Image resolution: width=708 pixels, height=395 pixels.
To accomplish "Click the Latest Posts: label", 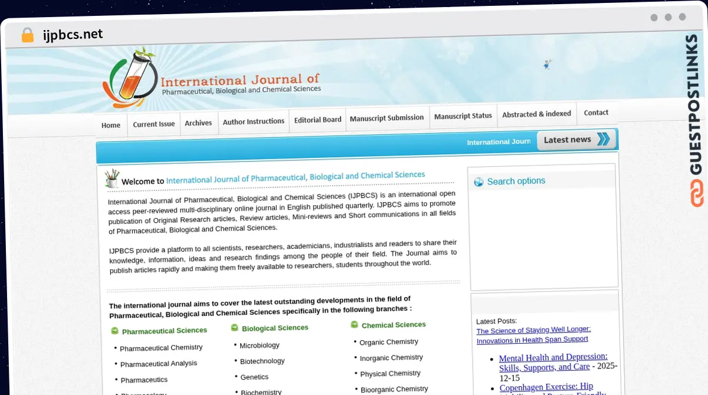I will [x=496, y=321].
